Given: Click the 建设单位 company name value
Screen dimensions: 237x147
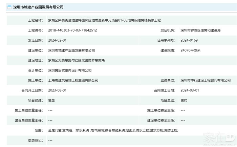Looking at the screenshot, I should point(71,50).
